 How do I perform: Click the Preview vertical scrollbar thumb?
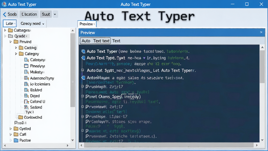[262, 67]
